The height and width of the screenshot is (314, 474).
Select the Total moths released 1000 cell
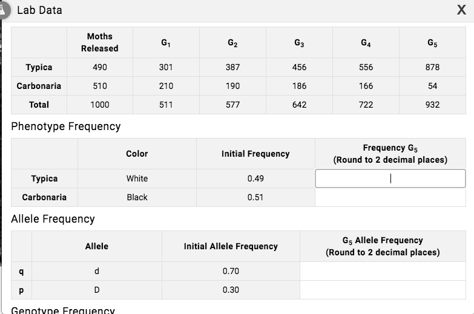pos(100,105)
